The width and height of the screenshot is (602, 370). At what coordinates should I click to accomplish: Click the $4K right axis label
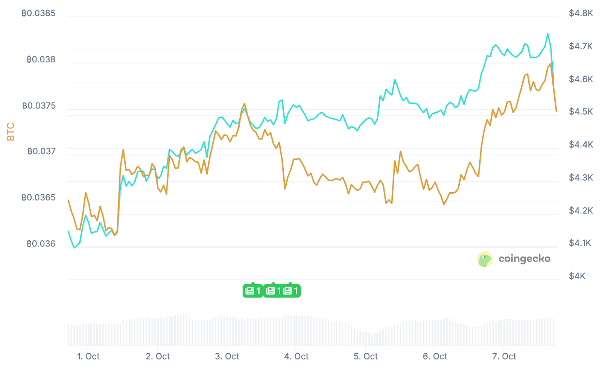577,276
